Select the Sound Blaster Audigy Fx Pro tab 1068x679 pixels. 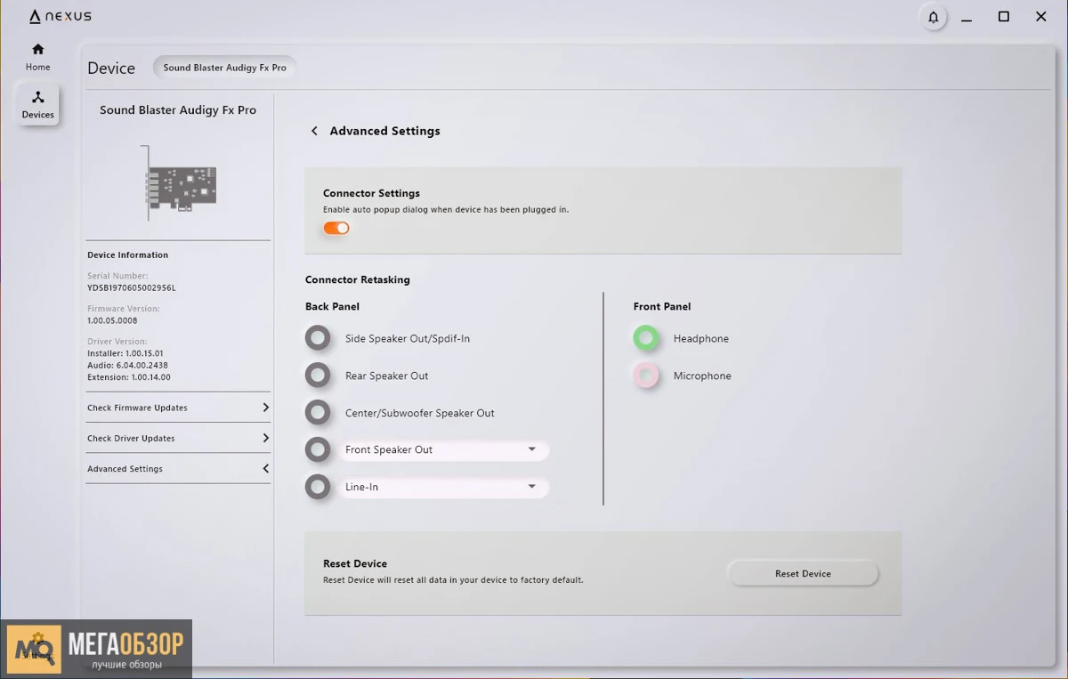(225, 68)
